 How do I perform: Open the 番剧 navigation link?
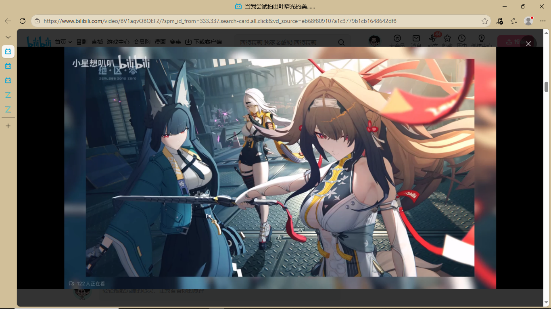click(81, 42)
